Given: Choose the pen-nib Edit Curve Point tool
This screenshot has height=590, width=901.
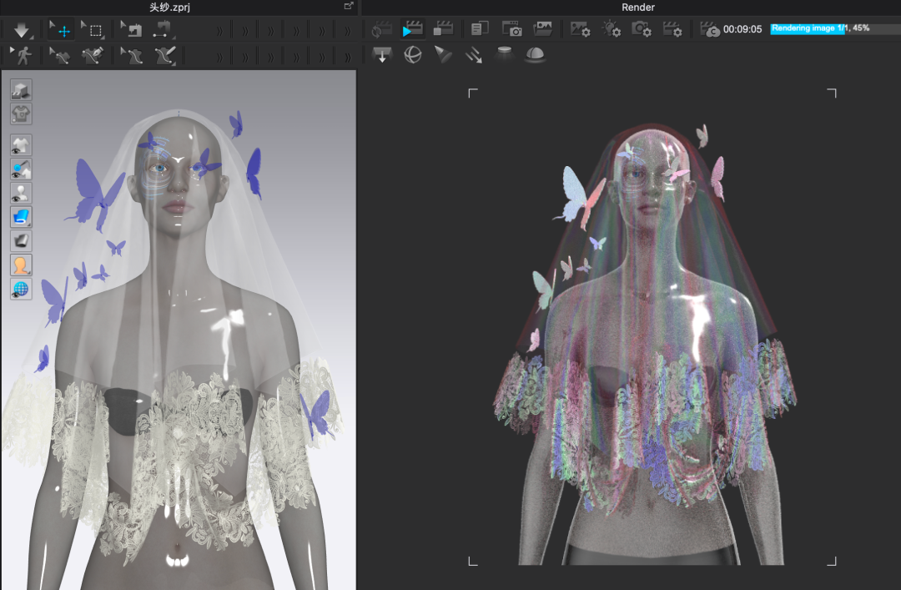Looking at the screenshot, I should 92,56.
